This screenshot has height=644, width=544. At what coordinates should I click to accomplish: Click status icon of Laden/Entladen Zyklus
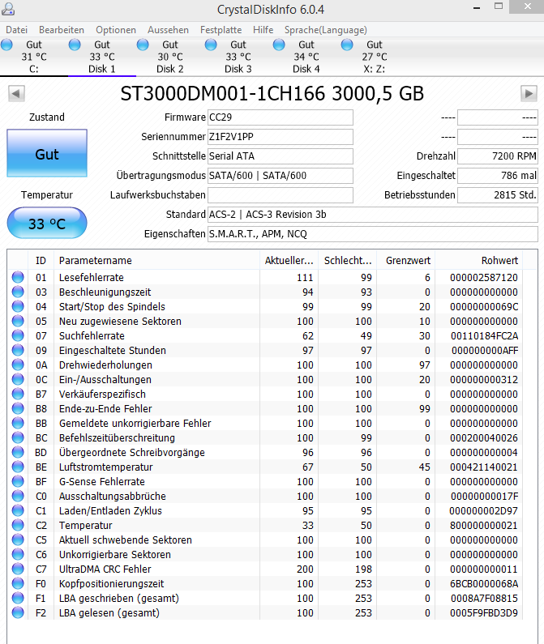click(x=18, y=510)
